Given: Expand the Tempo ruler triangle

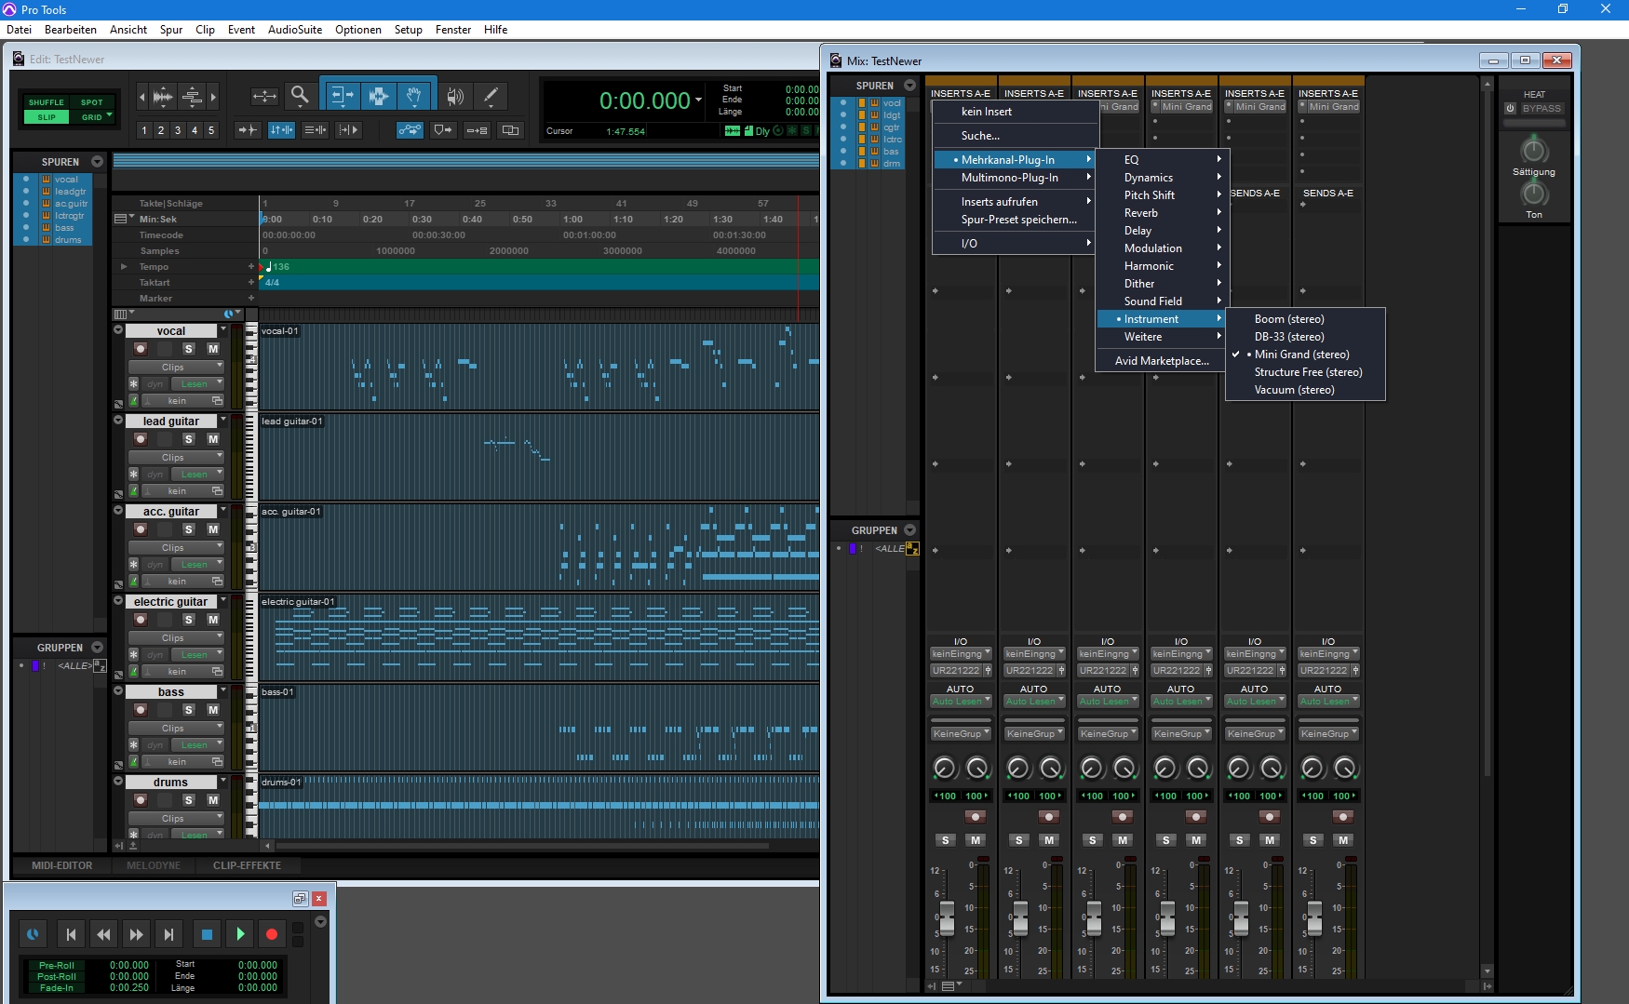Looking at the screenshot, I should click(x=123, y=267).
